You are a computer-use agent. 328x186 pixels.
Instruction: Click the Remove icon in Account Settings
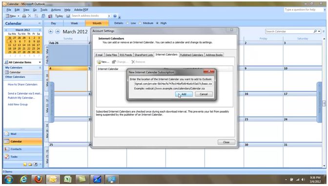[133, 62]
